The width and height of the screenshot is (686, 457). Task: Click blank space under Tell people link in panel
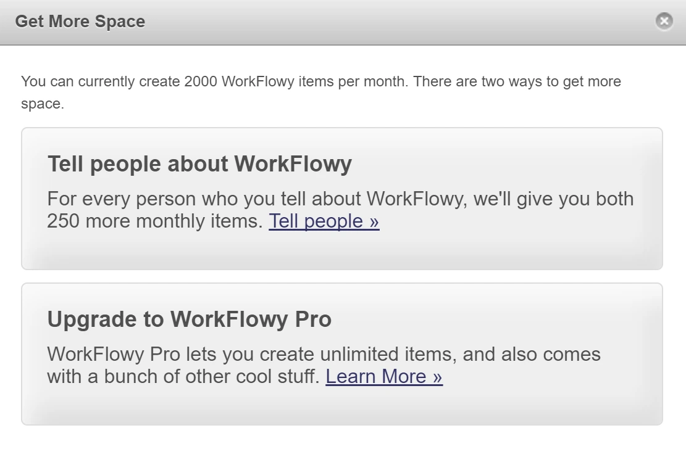point(341,250)
